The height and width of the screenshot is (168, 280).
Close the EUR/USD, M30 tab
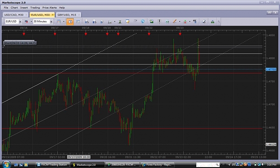point(53,15)
